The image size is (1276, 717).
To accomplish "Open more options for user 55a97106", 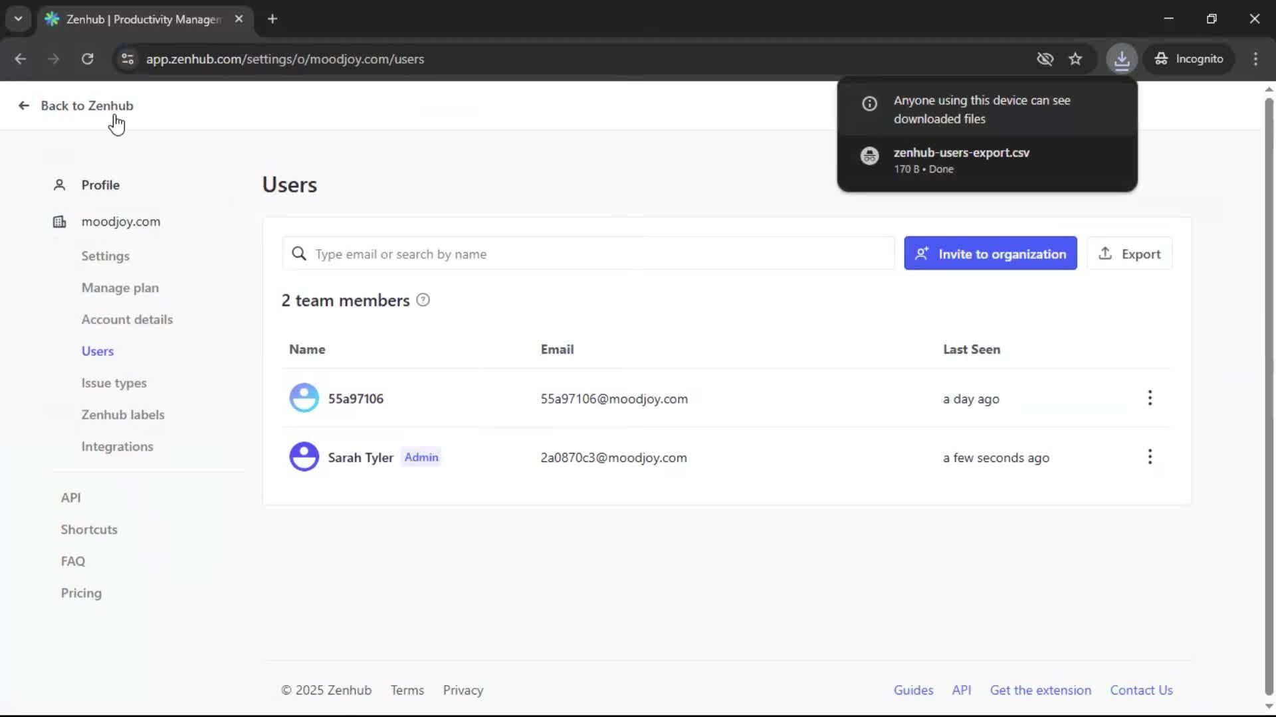I will (1150, 398).
